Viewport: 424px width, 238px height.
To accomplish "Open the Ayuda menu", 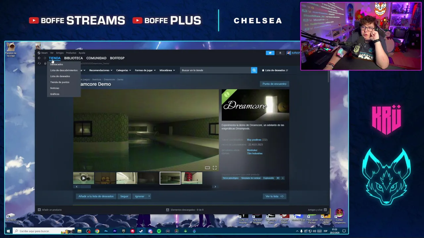I will pos(82,53).
